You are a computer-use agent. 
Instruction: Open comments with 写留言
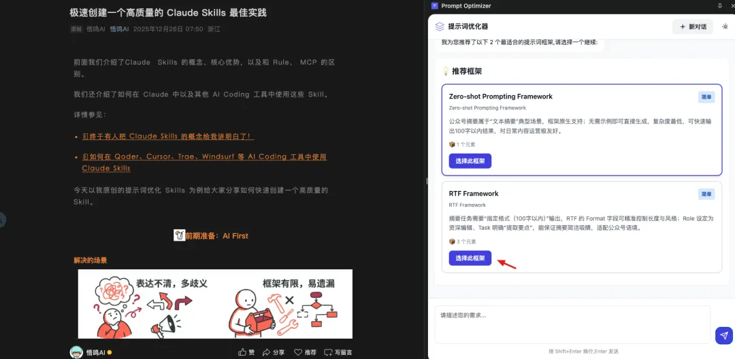coord(338,352)
